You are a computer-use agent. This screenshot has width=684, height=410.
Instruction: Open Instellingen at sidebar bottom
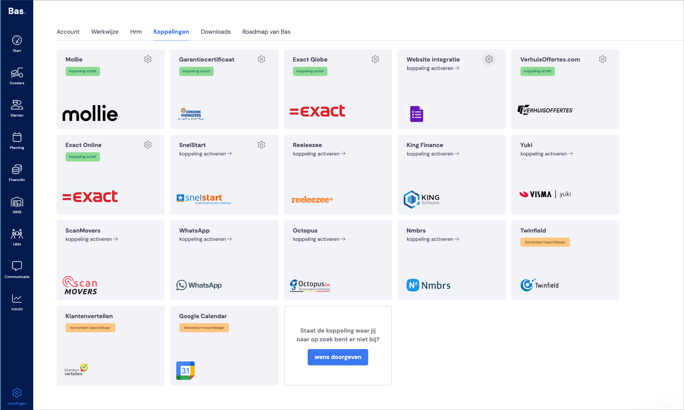(x=17, y=397)
